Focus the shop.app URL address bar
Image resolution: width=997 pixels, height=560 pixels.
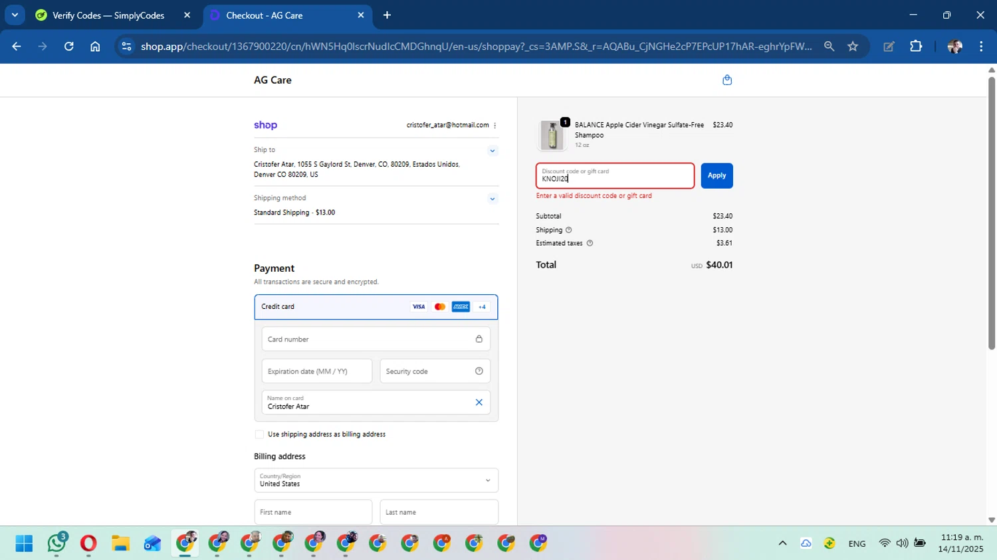tap(476, 47)
